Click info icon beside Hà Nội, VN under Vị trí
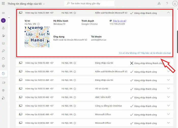This screenshot has width=178, height=128. (38, 24)
